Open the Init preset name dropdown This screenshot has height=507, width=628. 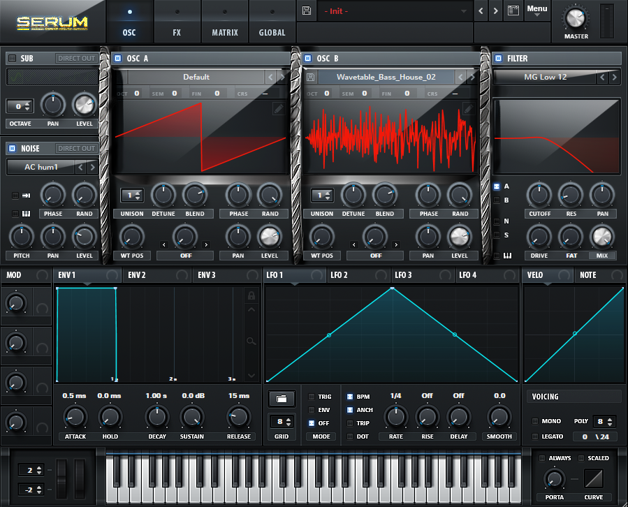[x=395, y=10]
